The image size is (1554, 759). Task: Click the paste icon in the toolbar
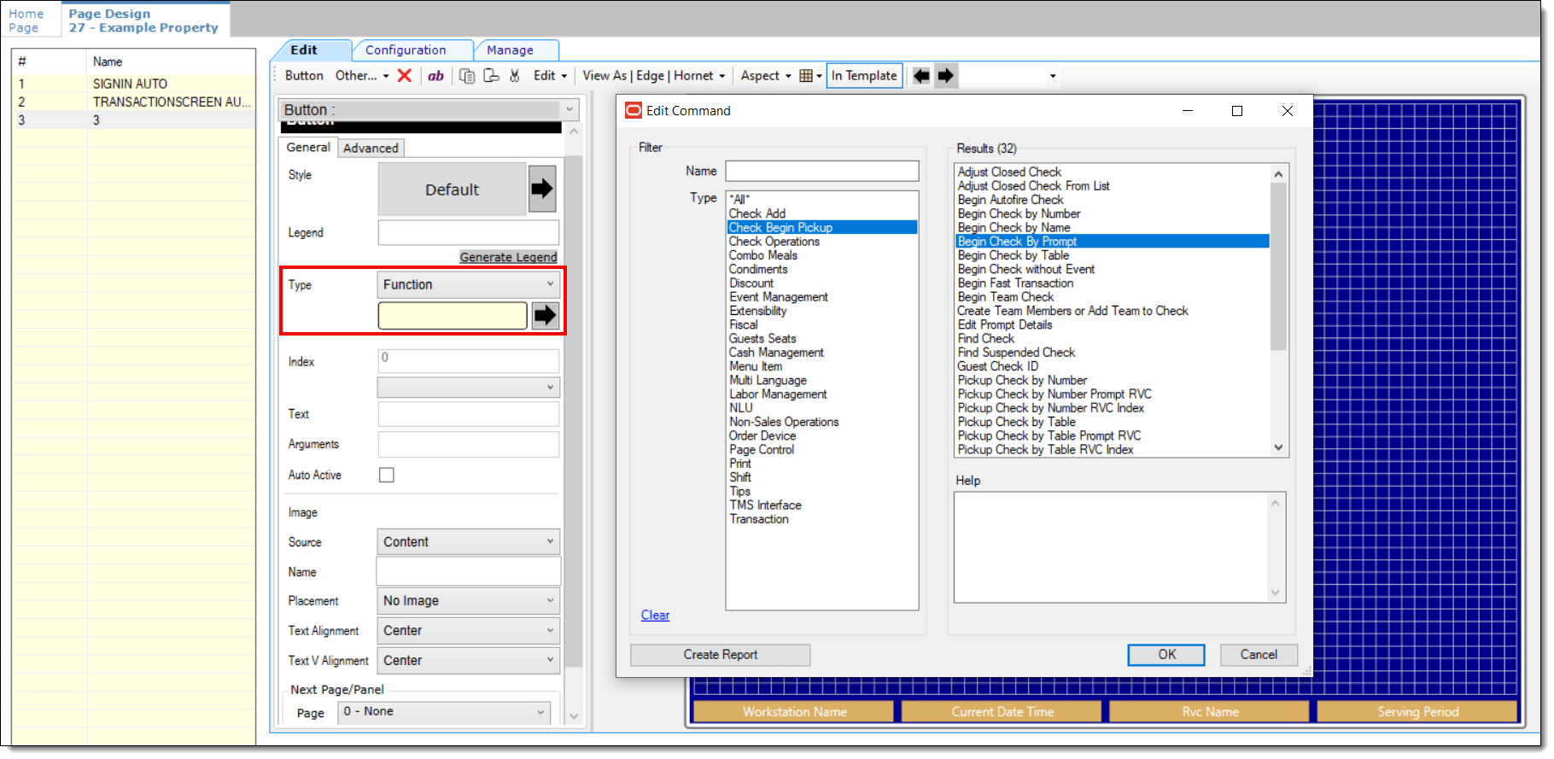(491, 76)
